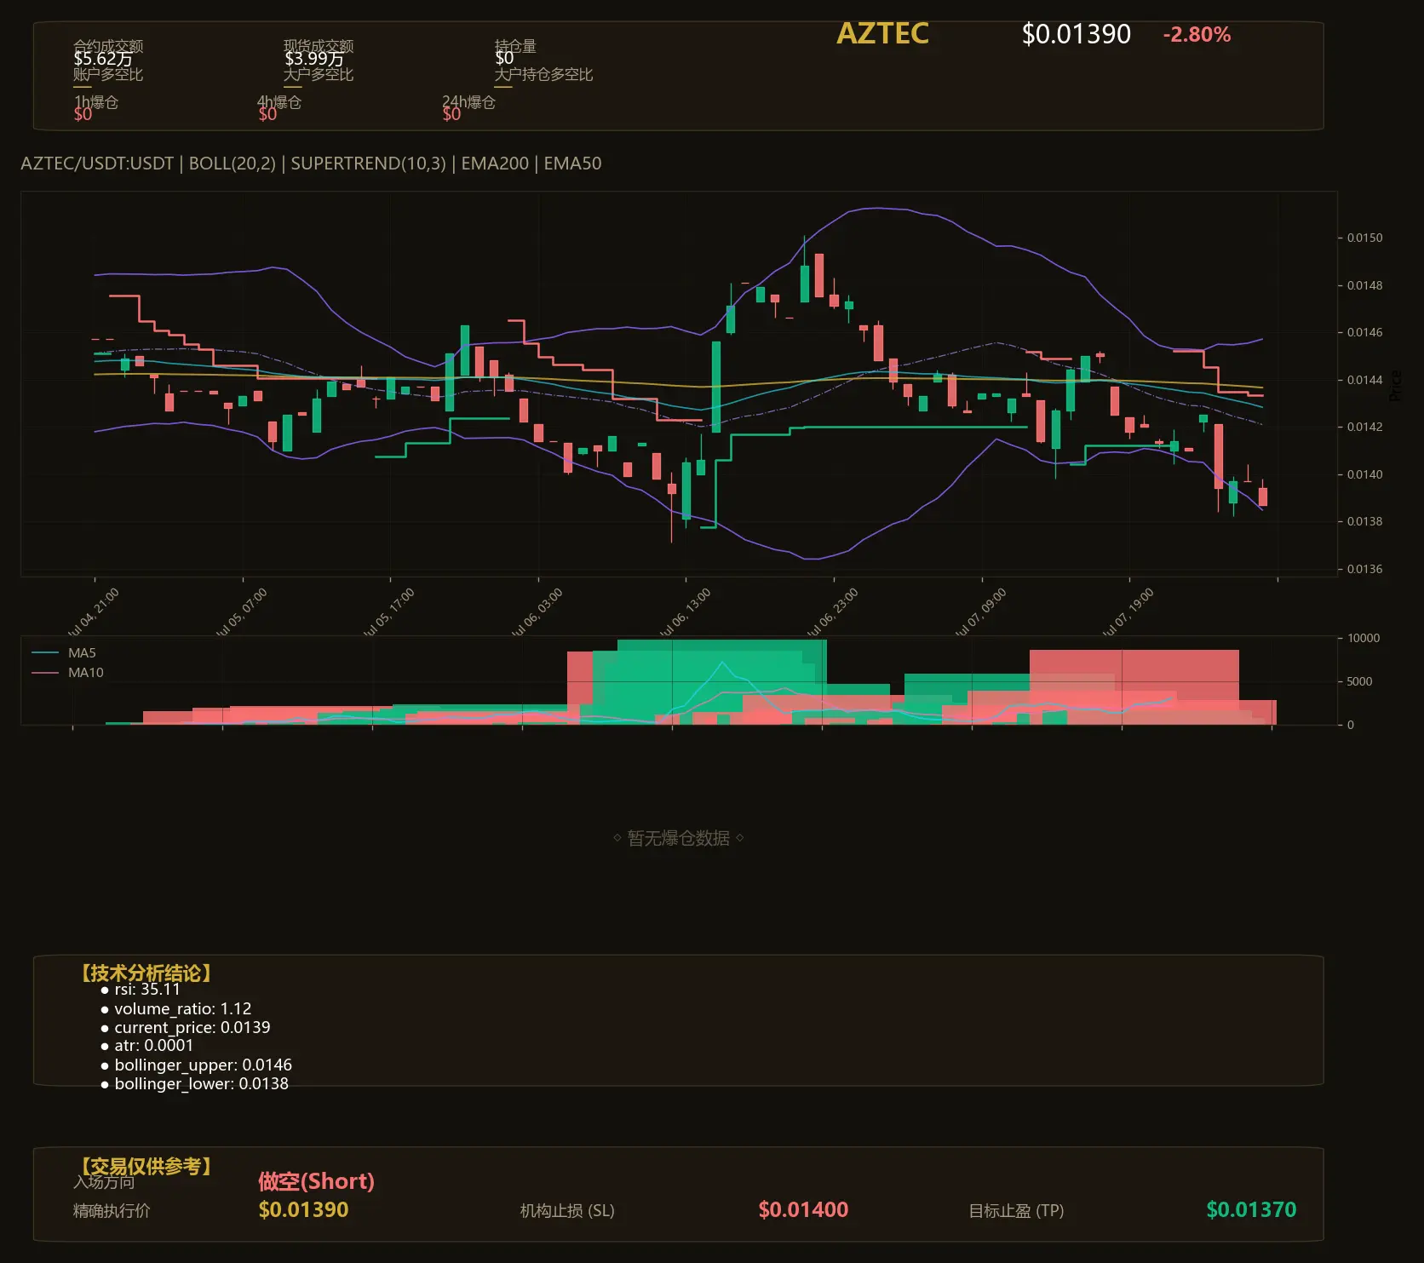Screen dimensions: 1424x1263
Task: Click the 24h爆仓 label
Action: (x=468, y=102)
